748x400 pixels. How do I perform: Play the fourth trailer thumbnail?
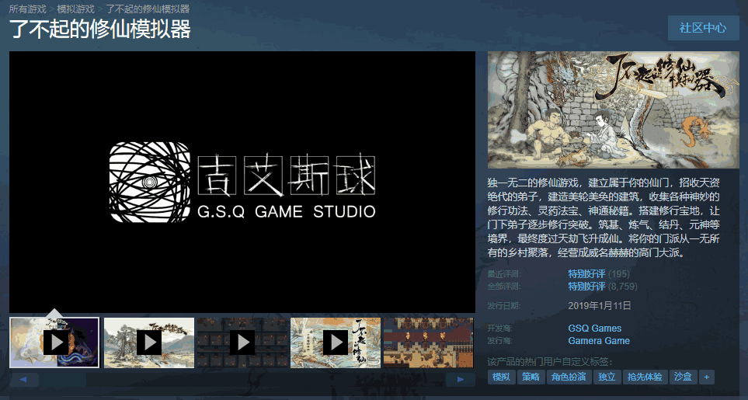pos(336,342)
